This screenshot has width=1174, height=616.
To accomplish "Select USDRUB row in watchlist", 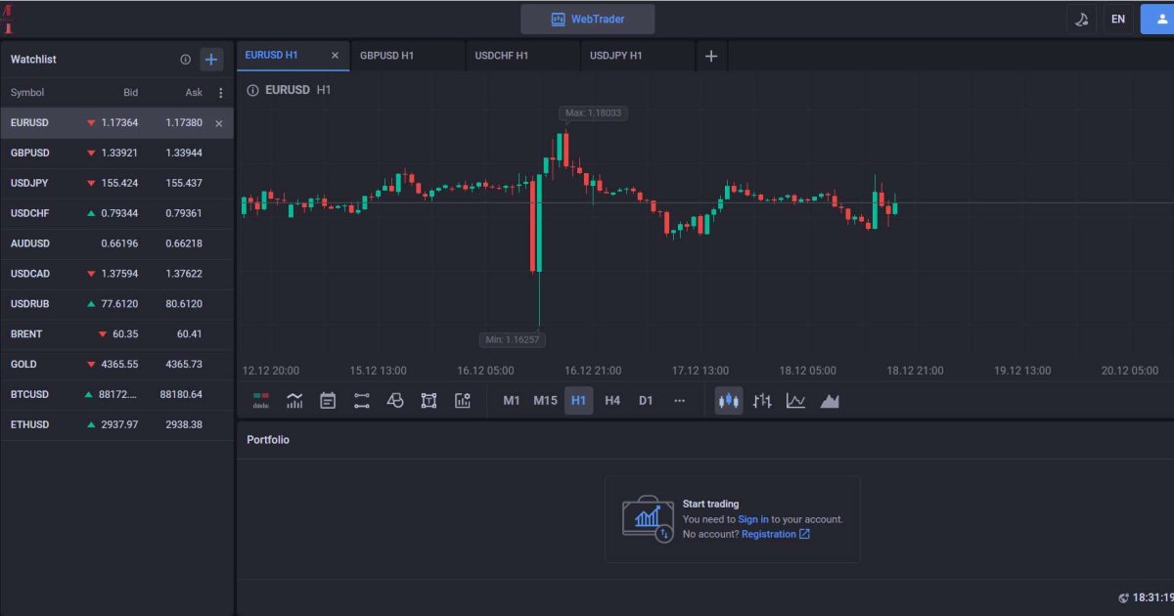I will pyautogui.click(x=117, y=304).
